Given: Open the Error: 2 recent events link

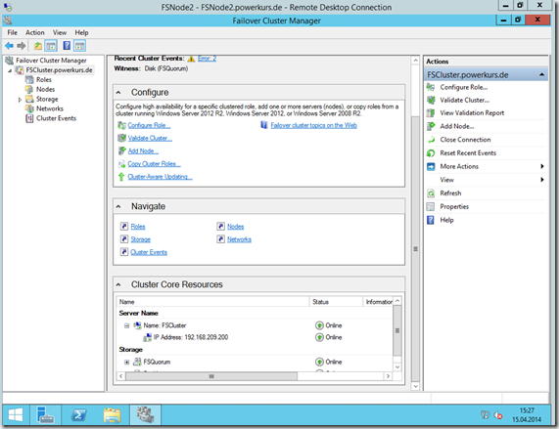Looking at the screenshot, I should click(207, 59).
